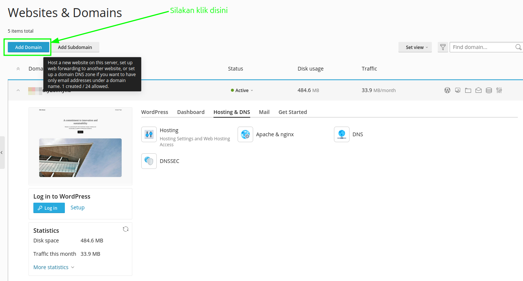Switch to the WordPress tab
The image size is (523, 281).
pos(155,112)
